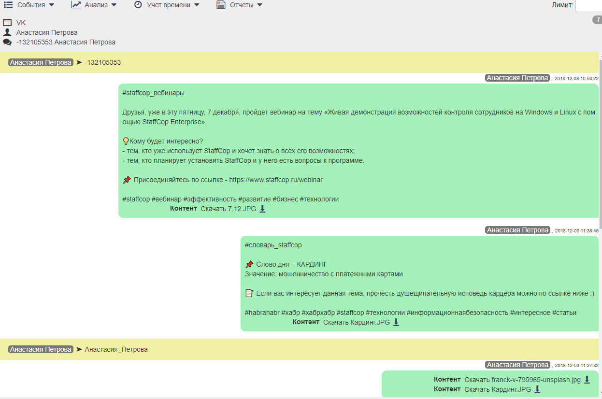Expand the События dropdown arrow
The image size is (602, 399).
[52, 5]
